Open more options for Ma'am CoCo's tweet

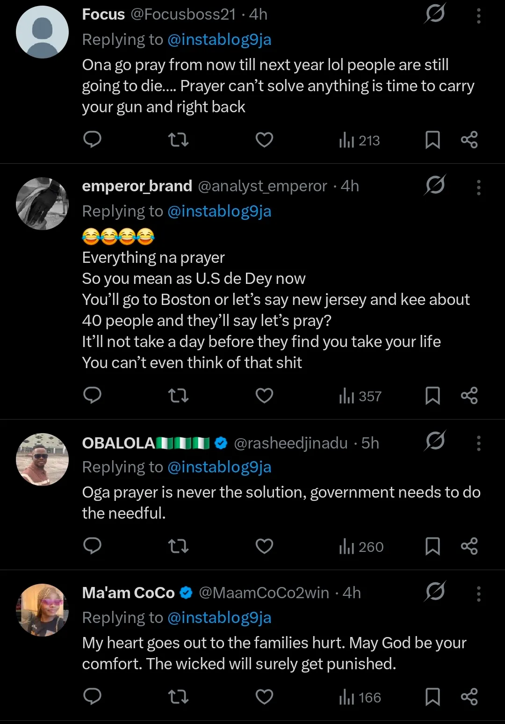(x=478, y=594)
